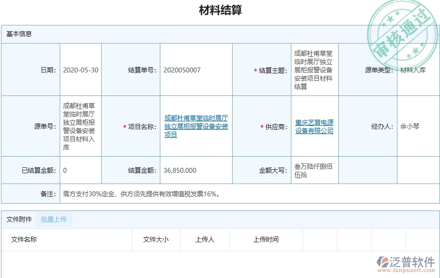Click the 文件附件 section label
The image size is (440, 278).
19,219
